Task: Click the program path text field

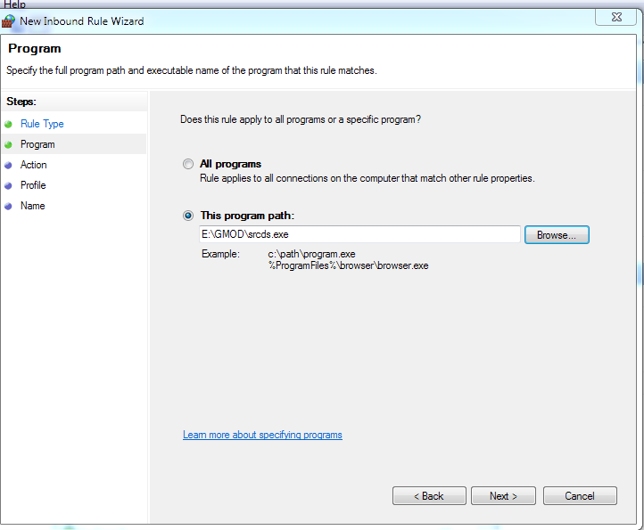Action: pos(359,235)
